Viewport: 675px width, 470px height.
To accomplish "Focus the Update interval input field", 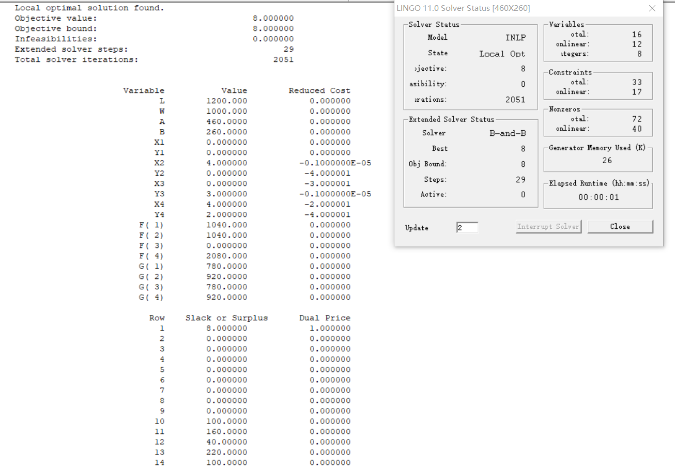I will click(x=467, y=227).
